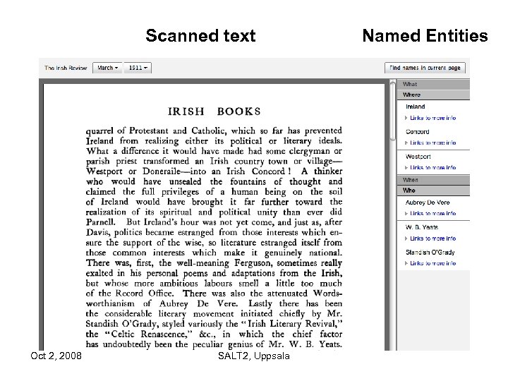Expand triangle beside Ireland's more info link
The height and width of the screenshot is (381, 508).
point(406,118)
